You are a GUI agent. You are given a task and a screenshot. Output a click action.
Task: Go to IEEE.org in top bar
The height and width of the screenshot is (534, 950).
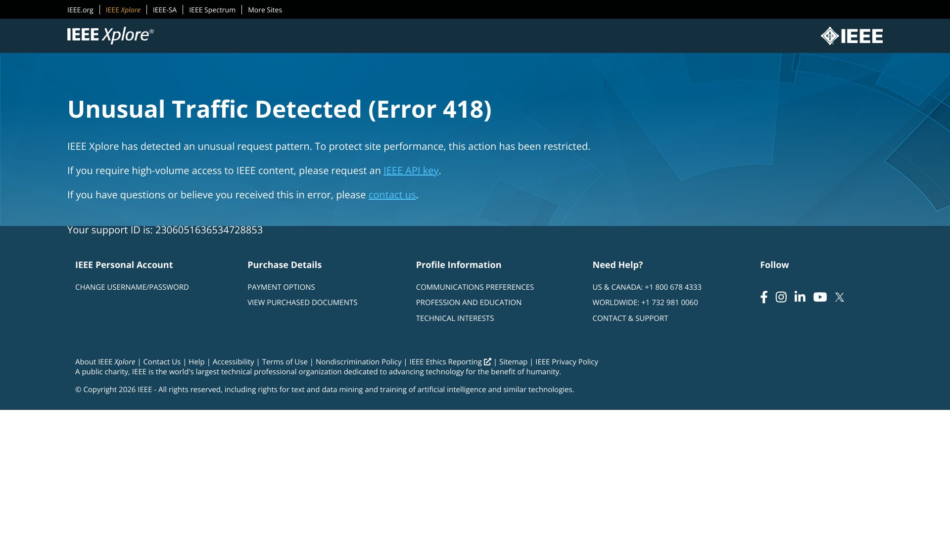click(x=80, y=10)
